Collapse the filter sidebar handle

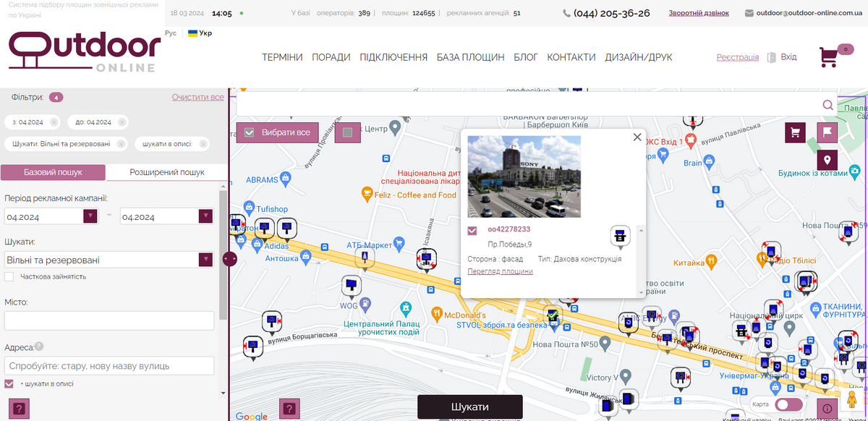click(229, 258)
